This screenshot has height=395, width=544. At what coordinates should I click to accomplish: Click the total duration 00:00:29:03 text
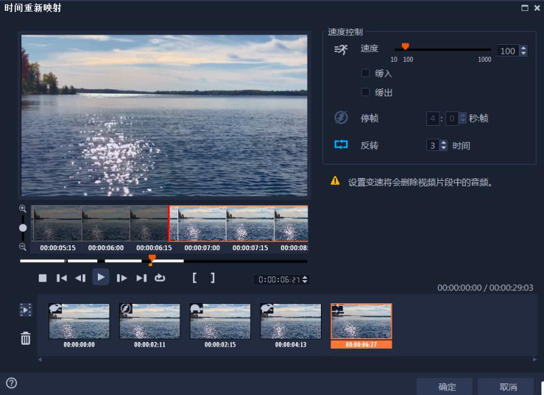coord(511,288)
